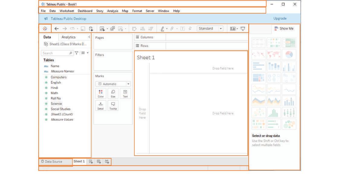Sort descending using the toolbar icon
342x181 pixels.
pyautogui.click(x=151, y=29)
